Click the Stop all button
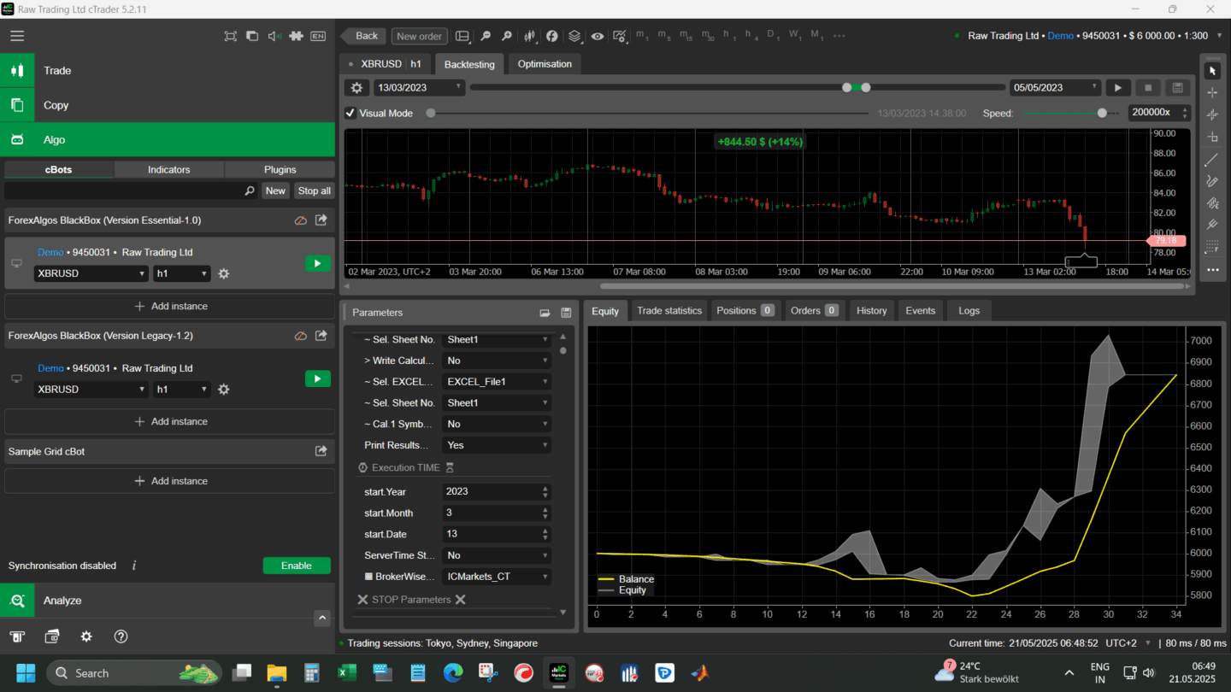 tap(314, 191)
